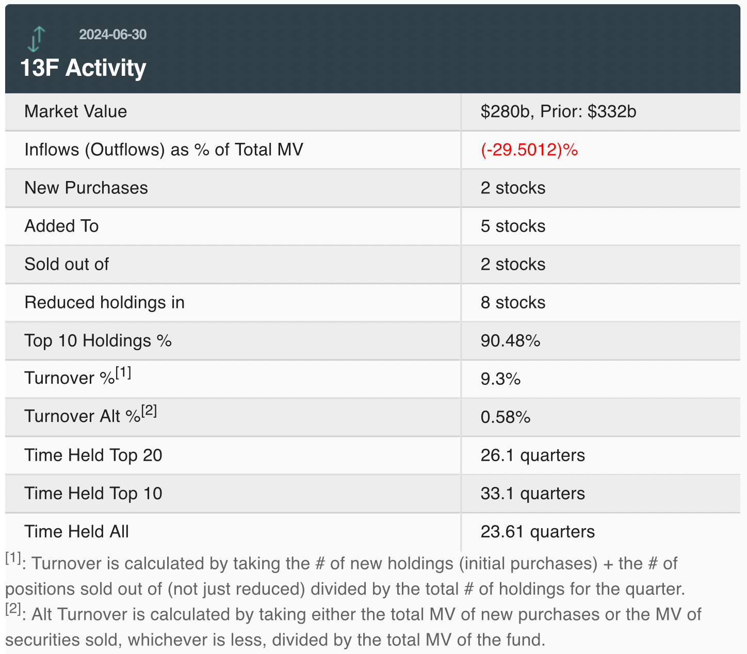Click the 13F Activity heading
Viewport: 747px width, 654px height.
[x=83, y=68]
